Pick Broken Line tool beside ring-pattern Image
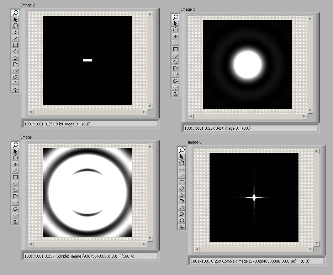This screenshot has width=333, height=275. coord(15,190)
